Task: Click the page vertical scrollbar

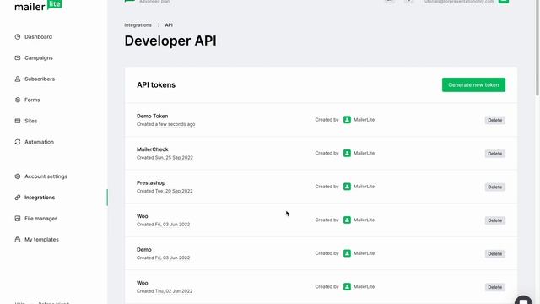Action: pos(537,48)
